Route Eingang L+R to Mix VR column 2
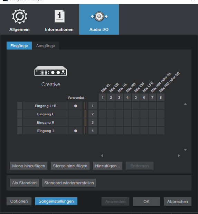The image size is (198, 214). (111, 106)
